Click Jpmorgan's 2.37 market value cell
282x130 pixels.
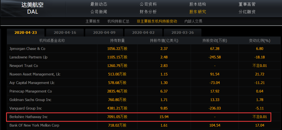[x=164, y=49]
